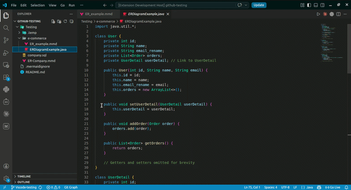Click the New Folder icon in Explorer
Image resolution: width=351 pixels, height=190 pixels.
pos(59,21)
